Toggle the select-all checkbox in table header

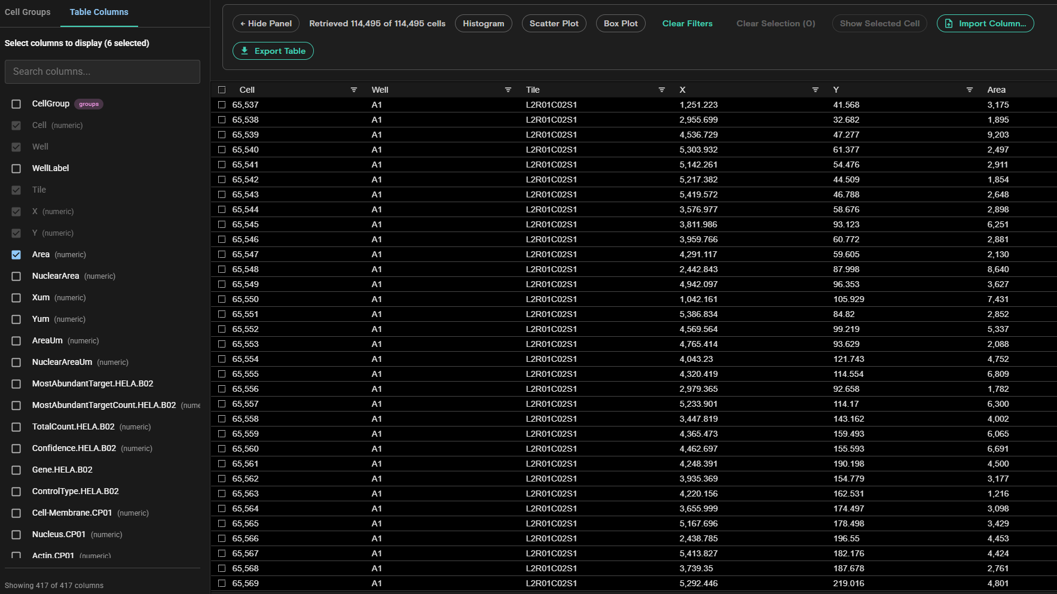pyautogui.click(x=222, y=90)
